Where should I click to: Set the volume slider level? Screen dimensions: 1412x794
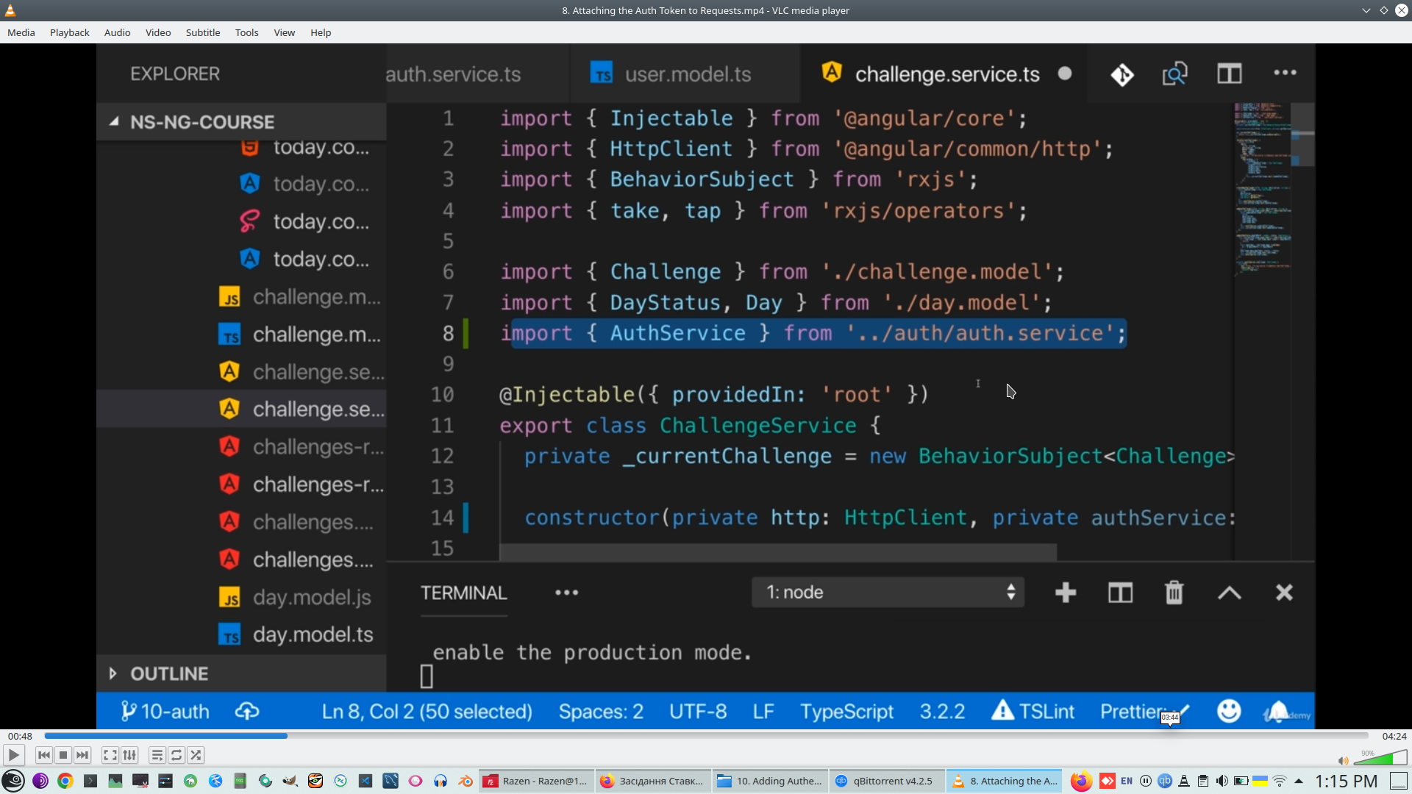pos(1380,758)
